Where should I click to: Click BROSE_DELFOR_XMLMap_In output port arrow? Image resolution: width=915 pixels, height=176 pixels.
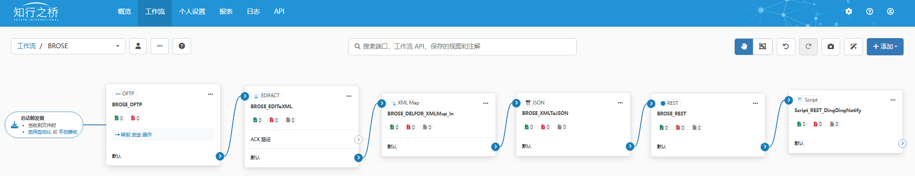(495, 146)
